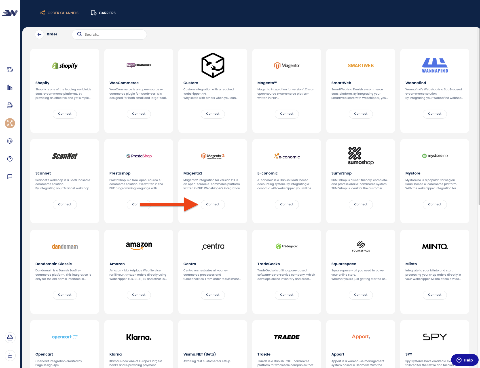Click the Klarna logo
The width and height of the screenshot is (480, 368).
coord(139,337)
